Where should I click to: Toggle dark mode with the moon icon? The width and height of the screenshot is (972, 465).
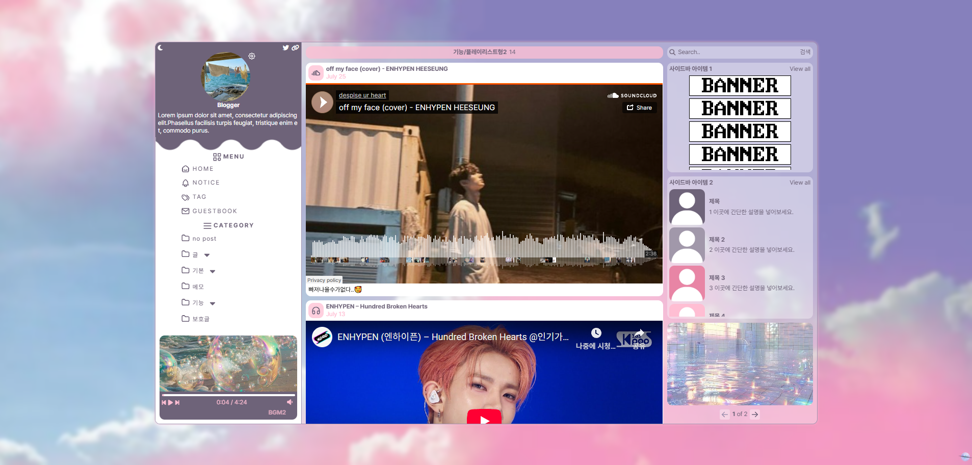tap(160, 47)
